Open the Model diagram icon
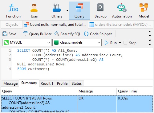 coord(144,10)
